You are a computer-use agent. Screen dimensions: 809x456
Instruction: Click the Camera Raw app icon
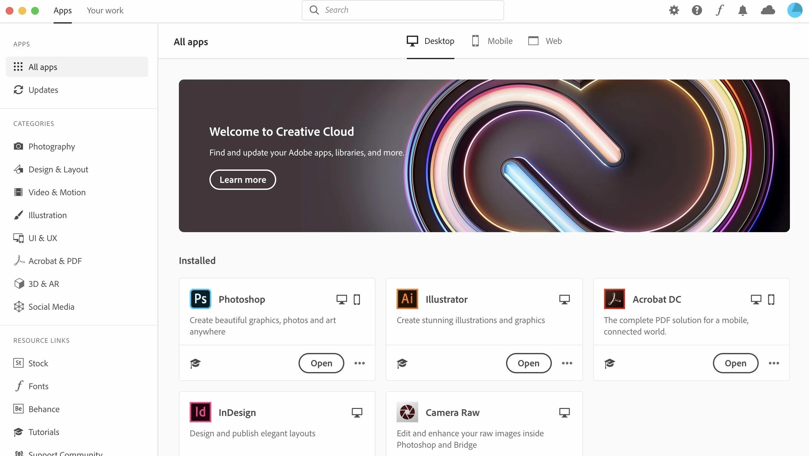407,412
